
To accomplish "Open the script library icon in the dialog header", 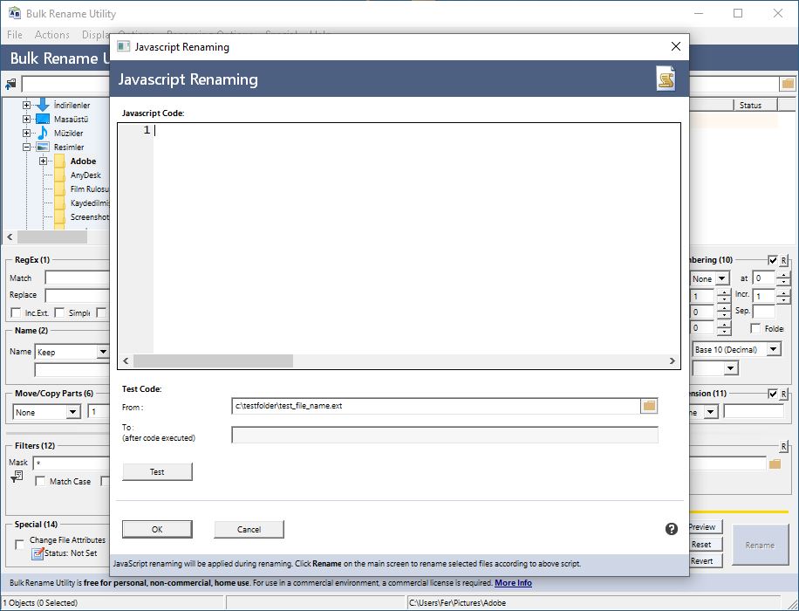I will 666,79.
